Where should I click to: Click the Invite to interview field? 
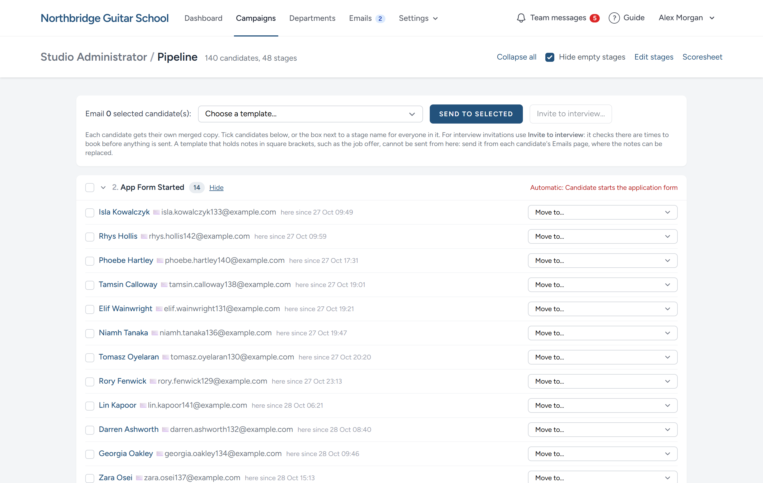[x=571, y=114]
